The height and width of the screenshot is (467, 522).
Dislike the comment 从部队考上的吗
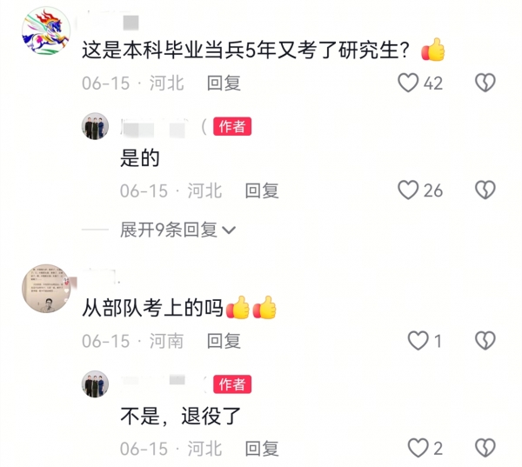coord(485,341)
